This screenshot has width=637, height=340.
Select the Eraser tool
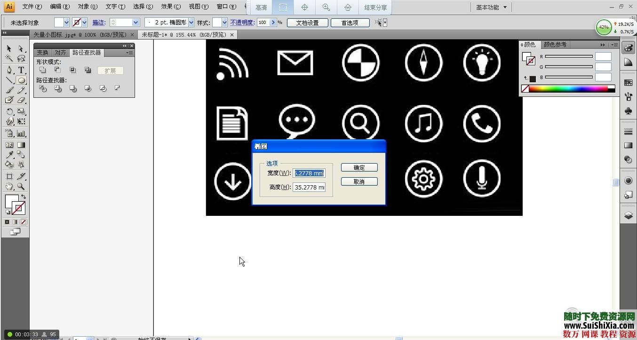pyautogui.click(x=21, y=100)
